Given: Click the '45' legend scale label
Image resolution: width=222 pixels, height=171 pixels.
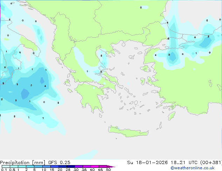Looking at the screenshot, I should 100,170.
